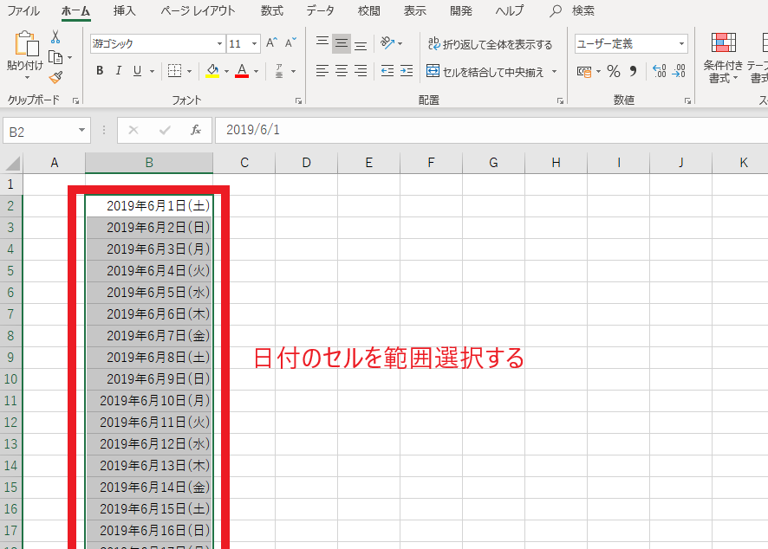The image size is (768, 549).
Task: Toggle wrap text (折り返して全体を表示する)
Action: pos(490,44)
